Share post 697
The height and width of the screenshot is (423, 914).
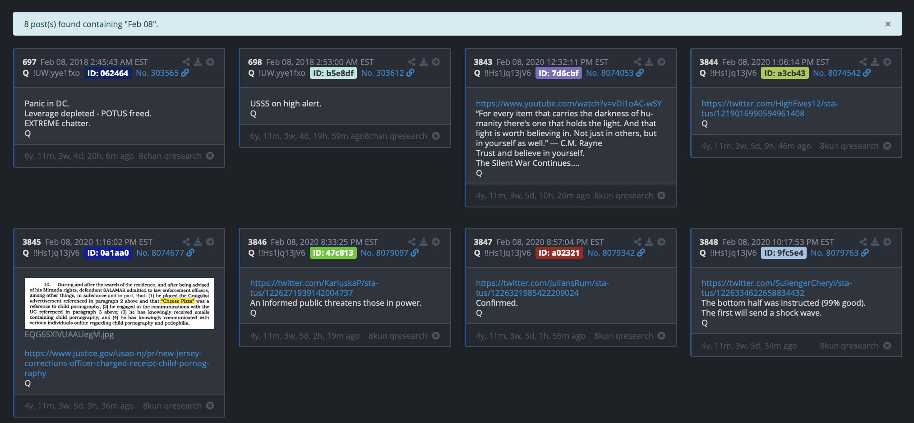click(x=186, y=62)
